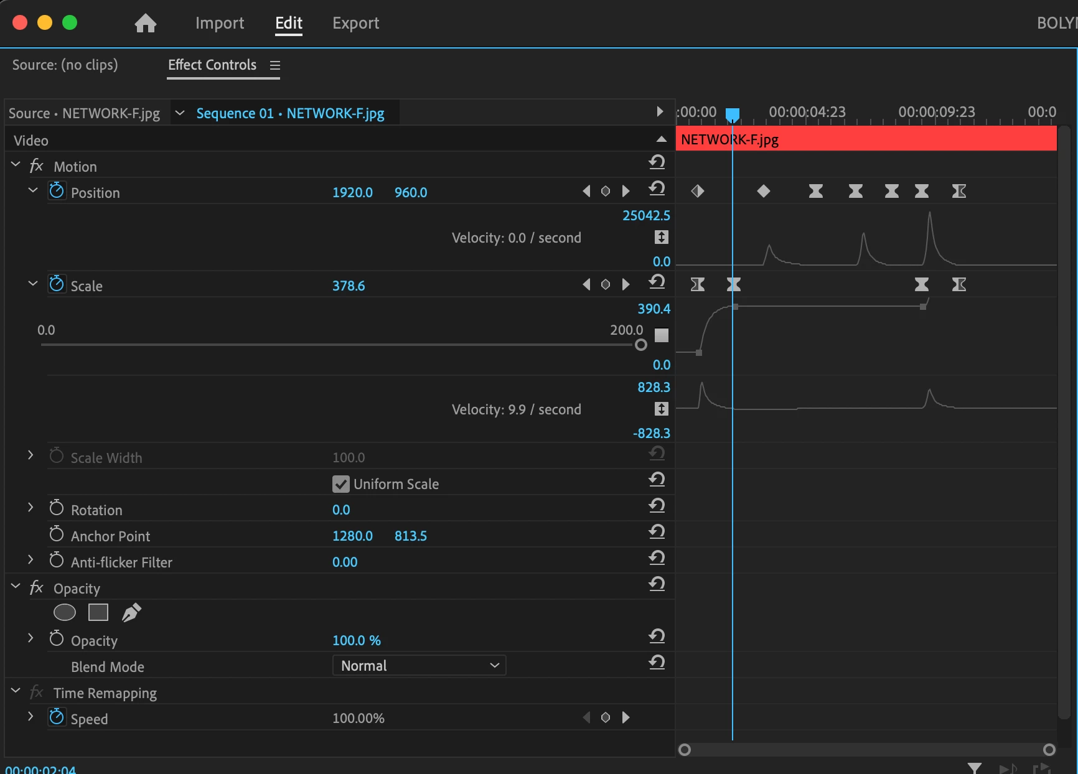Screen dimensions: 1078x774
Task: Toggle Scale velocity graph range lock
Action: click(662, 409)
